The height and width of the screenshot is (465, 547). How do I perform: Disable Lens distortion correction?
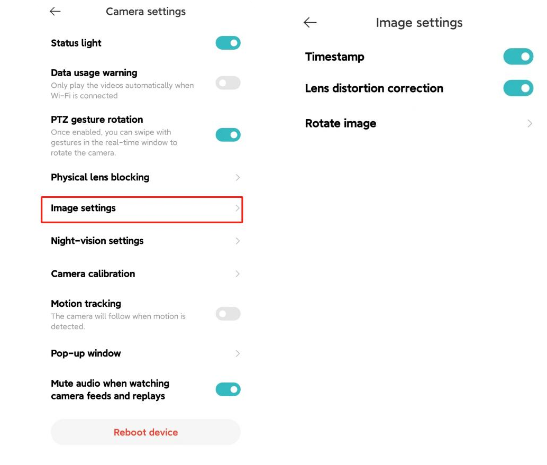point(518,88)
